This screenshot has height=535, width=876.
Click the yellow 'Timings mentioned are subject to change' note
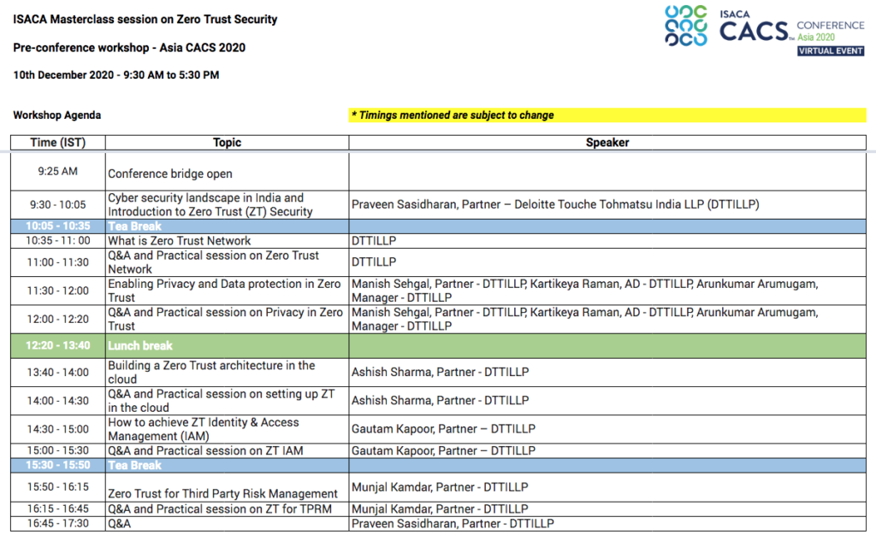tap(607, 115)
